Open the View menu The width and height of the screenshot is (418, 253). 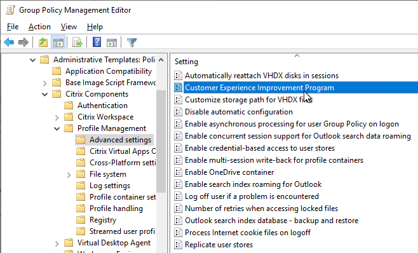[69, 27]
